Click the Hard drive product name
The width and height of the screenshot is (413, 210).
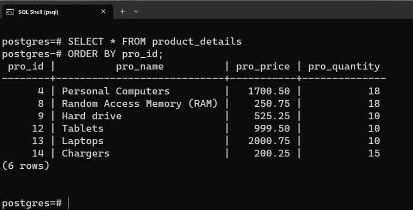coord(91,116)
